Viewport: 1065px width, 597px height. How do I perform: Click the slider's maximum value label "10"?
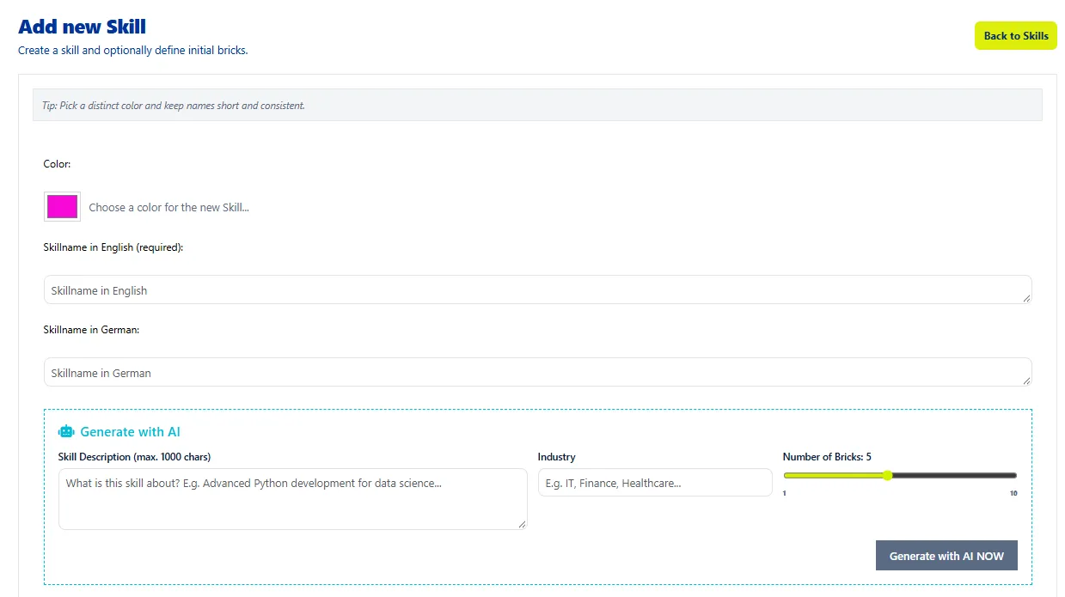[1013, 493]
